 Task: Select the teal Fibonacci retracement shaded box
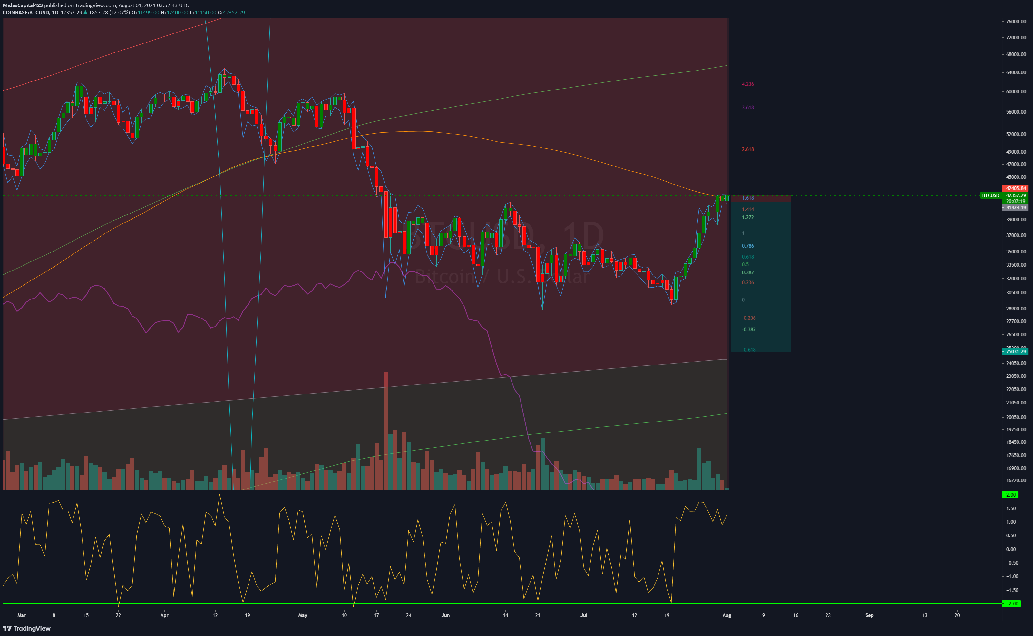click(761, 276)
